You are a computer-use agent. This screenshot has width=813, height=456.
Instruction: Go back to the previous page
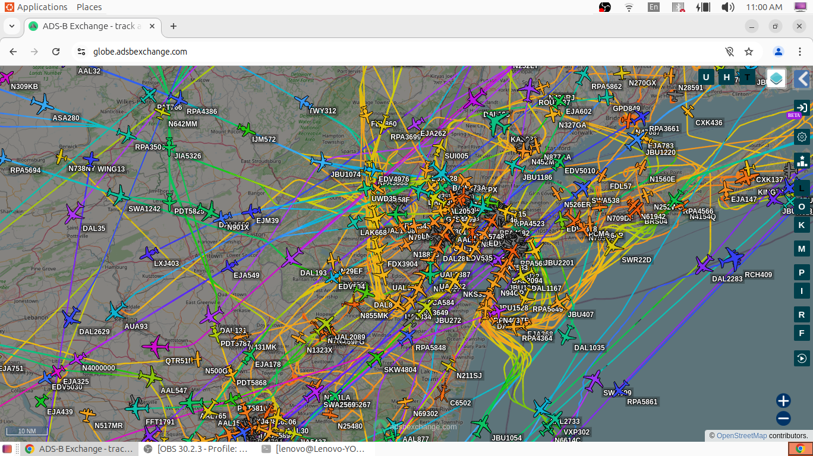pyautogui.click(x=13, y=52)
